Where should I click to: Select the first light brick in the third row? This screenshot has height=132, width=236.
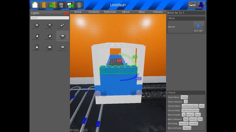37,47
